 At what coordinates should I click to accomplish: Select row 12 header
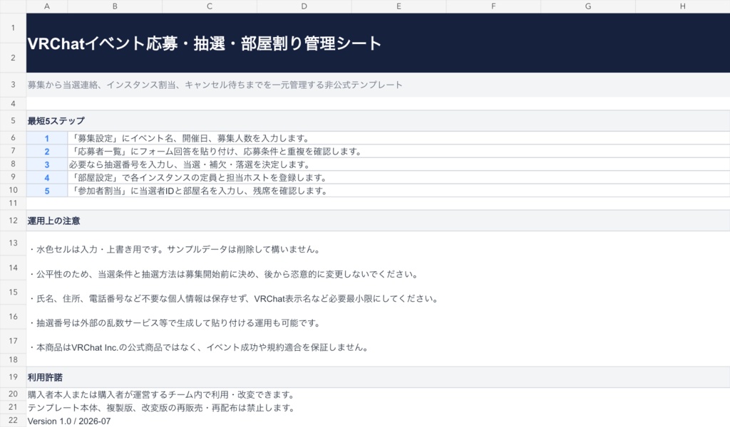click(13, 220)
